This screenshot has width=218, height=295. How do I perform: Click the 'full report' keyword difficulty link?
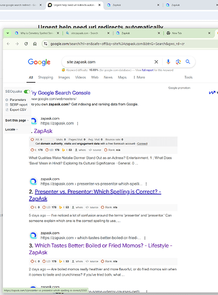pyautogui.click(x=148, y=70)
